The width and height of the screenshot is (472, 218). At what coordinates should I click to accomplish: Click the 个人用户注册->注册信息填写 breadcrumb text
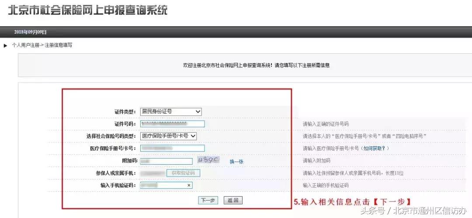pyautogui.click(x=42, y=45)
